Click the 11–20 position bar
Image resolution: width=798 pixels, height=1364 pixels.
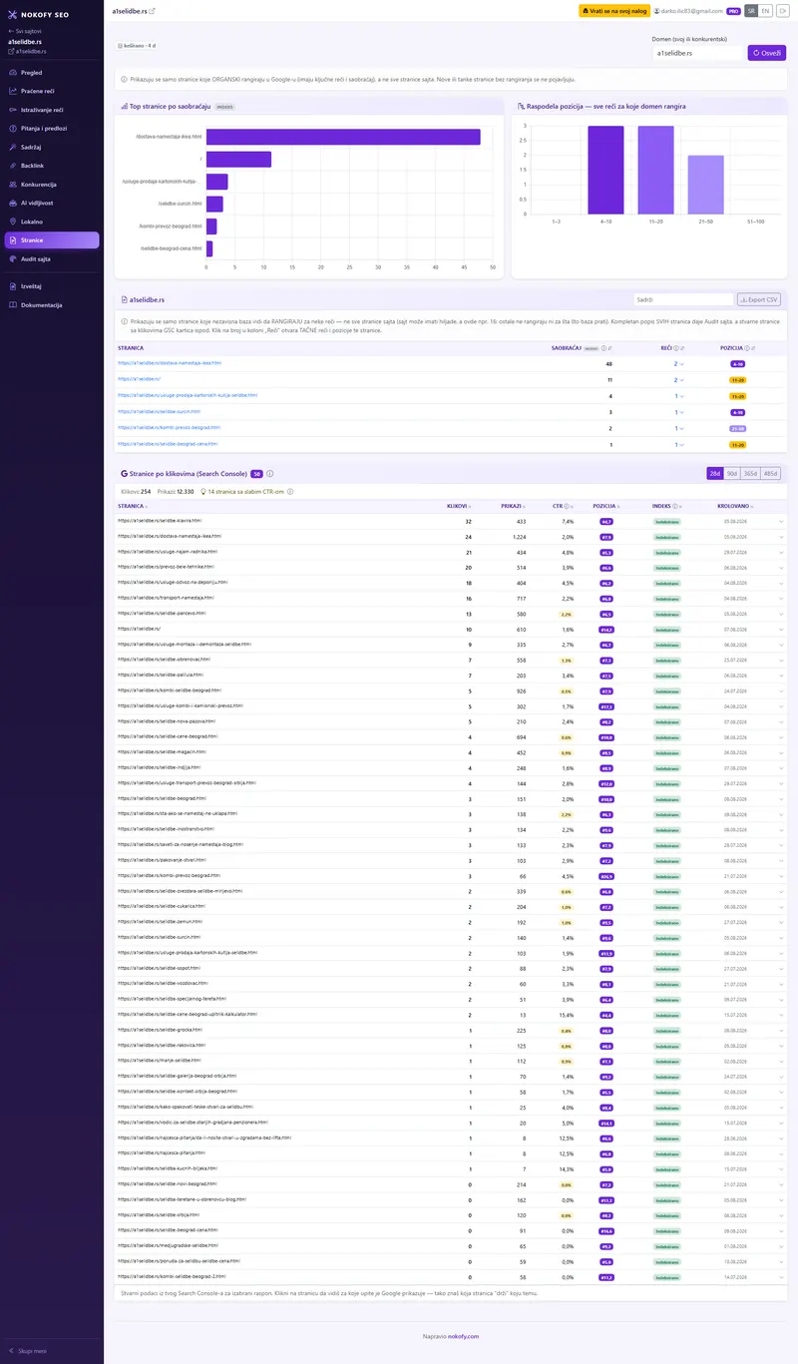(x=655, y=171)
